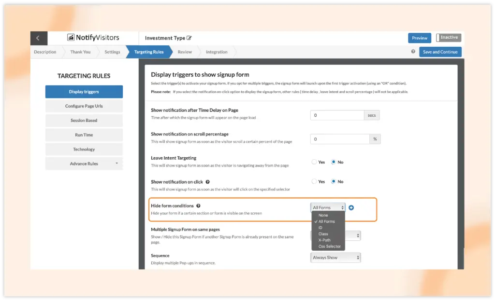Open the Always Show sequence dropdown
The image size is (495, 301).
tap(335, 258)
